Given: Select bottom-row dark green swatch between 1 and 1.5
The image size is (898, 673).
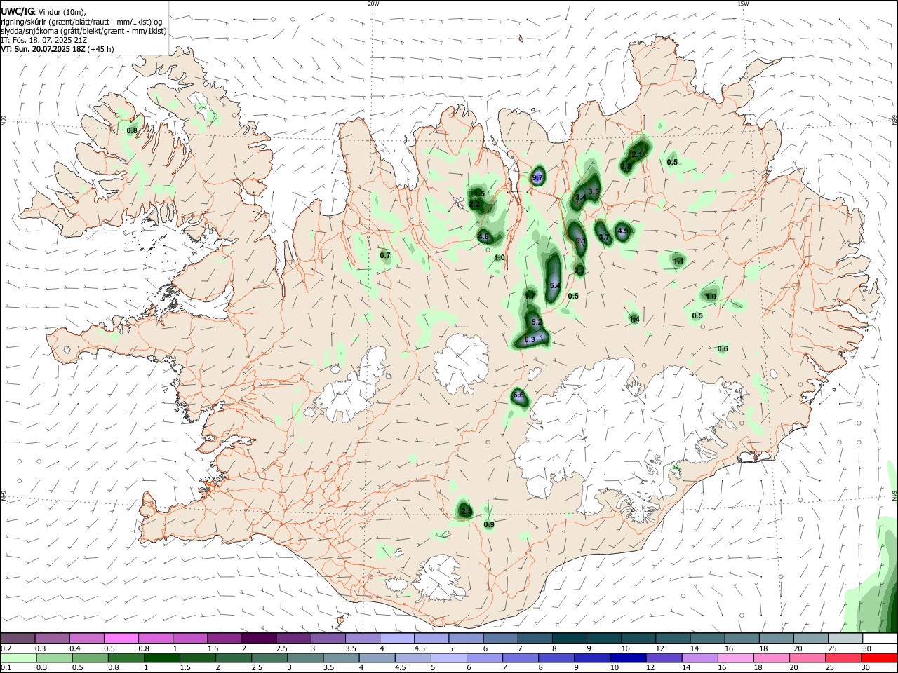Looking at the screenshot, I should [161, 658].
